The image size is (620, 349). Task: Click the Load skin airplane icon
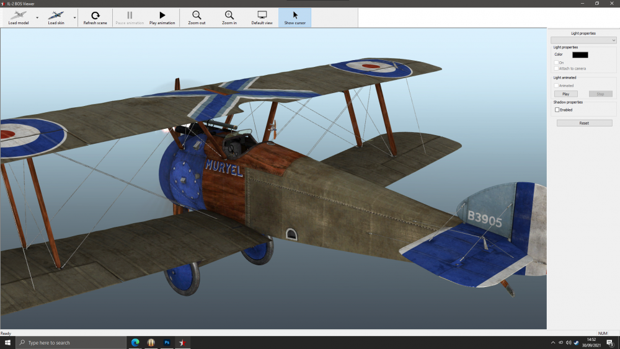tap(56, 15)
